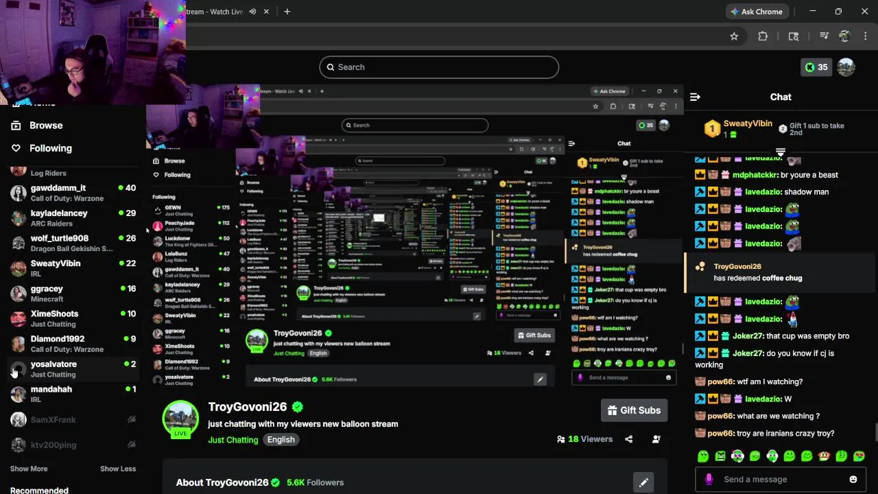The height and width of the screenshot is (494, 878).
Task: Open the Browse menu item
Action: (x=46, y=126)
